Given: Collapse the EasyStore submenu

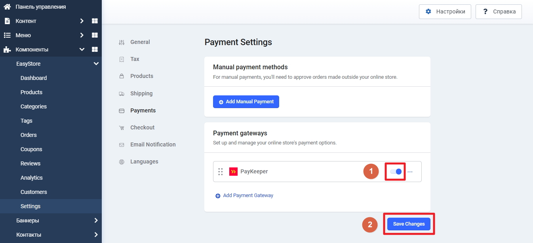Looking at the screenshot, I should [96, 64].
